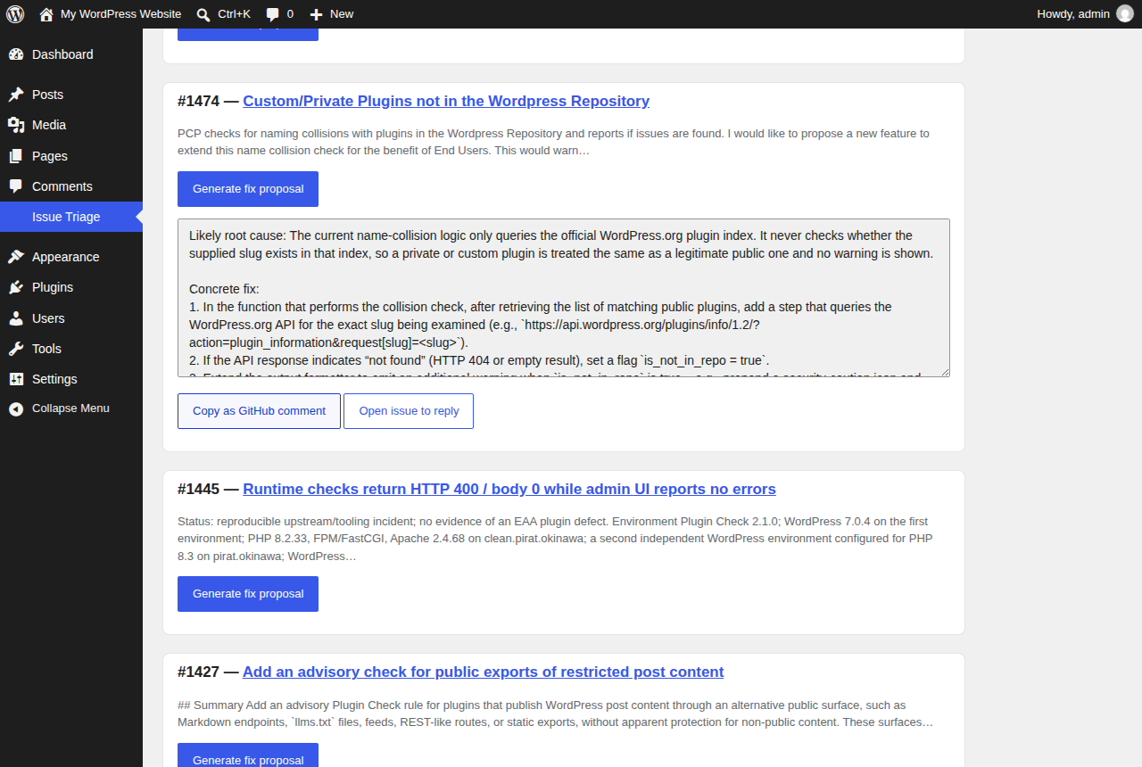Copy proposal as GitHub comment
Screen dimensions: 1142x767
tap(259, 411)
